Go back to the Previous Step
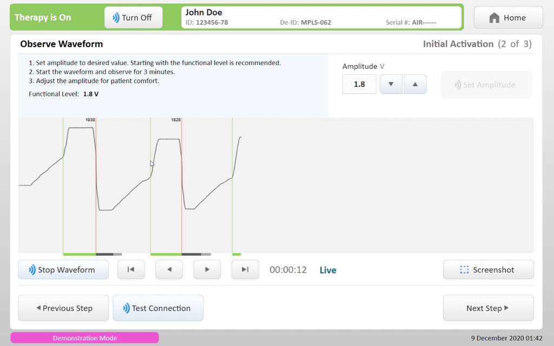 pyautogui.click(x=64, y=308)
